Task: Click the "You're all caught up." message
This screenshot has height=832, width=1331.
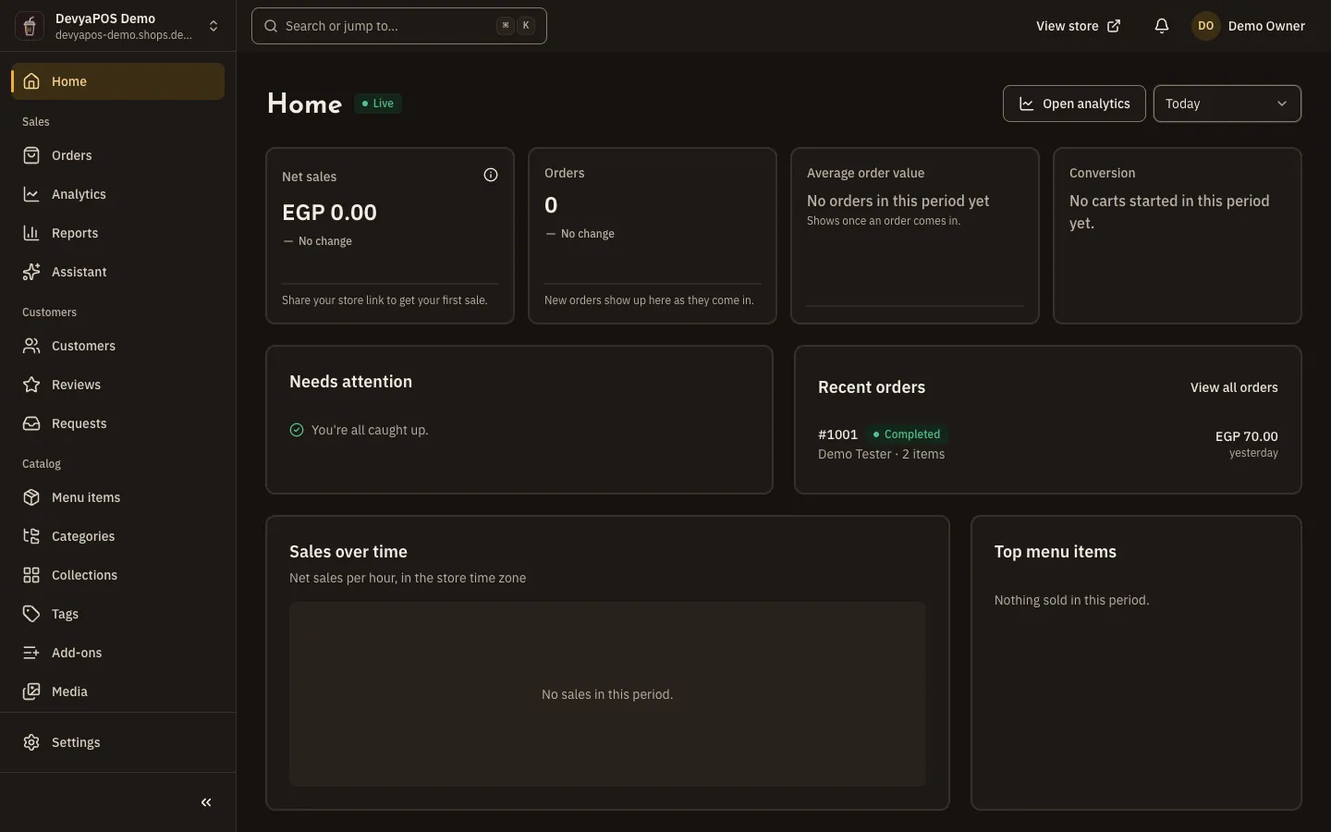Action: point(370,430)
